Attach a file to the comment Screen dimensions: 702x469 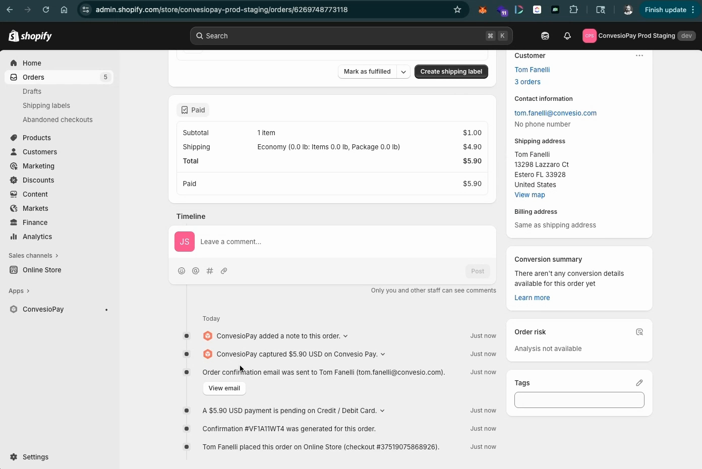pos(224,271)
